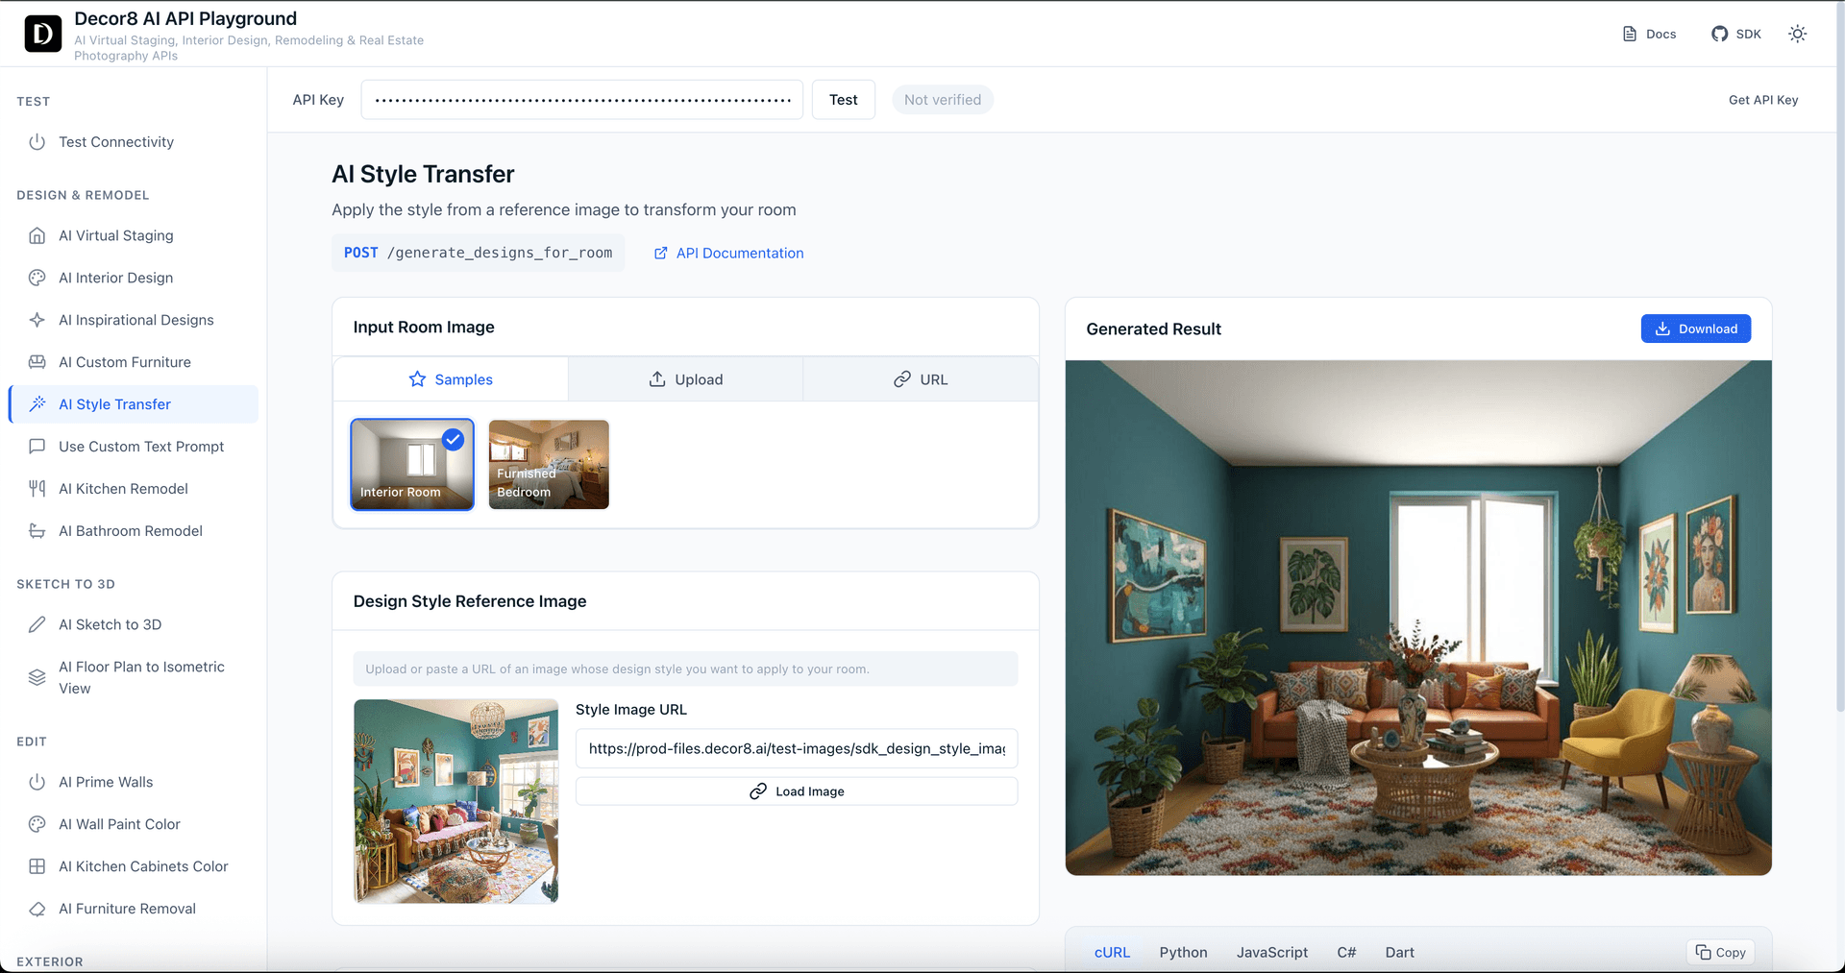Select the Interior Room sample image
This screenshot has width=1845, height=973.
pos(412,465)
